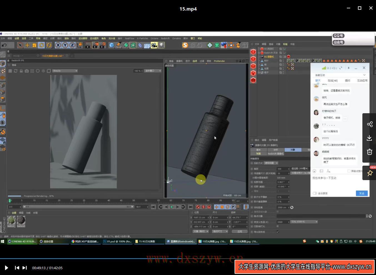Open the white balance daylight 6500K dropdown

point(304,222)
